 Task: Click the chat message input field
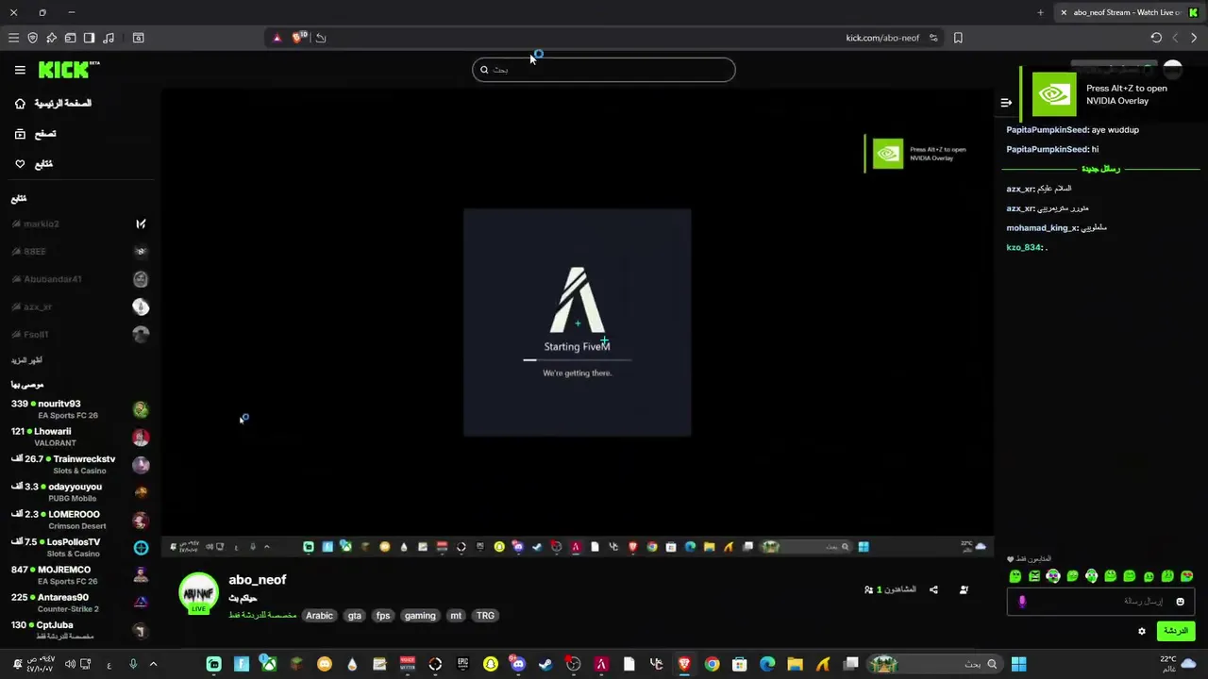pos(1101,601)
